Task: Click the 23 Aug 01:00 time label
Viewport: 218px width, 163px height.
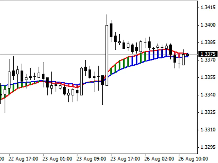Action: pos(57,159)
